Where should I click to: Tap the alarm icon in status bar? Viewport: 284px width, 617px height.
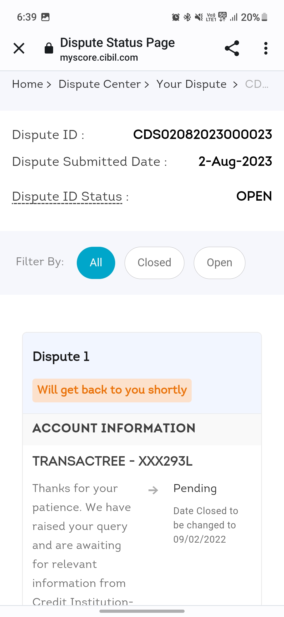176,17
